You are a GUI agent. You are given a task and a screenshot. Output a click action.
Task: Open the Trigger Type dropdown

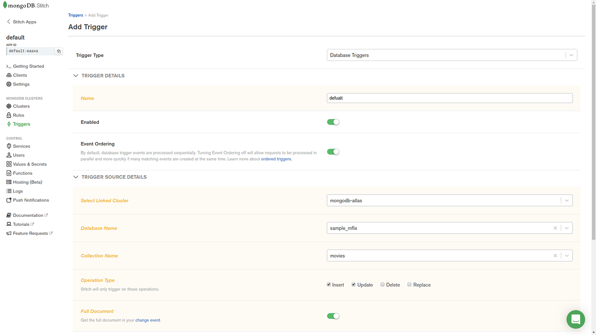click(x=571, y=54)
